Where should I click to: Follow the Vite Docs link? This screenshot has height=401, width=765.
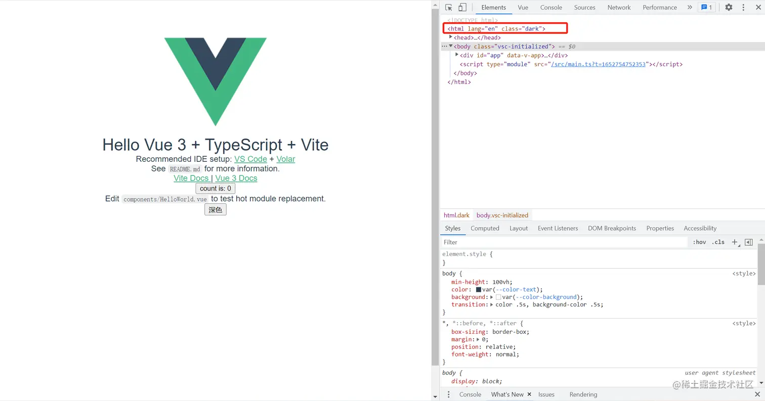click(191, 178)
